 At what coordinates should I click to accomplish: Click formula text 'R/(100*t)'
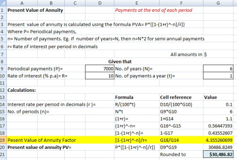click(x=125, y=105)
